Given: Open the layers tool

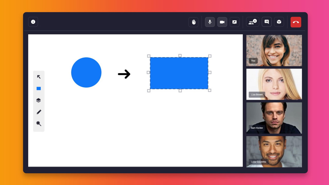Looking at the screenshot, I should click(x=39, y=100).
